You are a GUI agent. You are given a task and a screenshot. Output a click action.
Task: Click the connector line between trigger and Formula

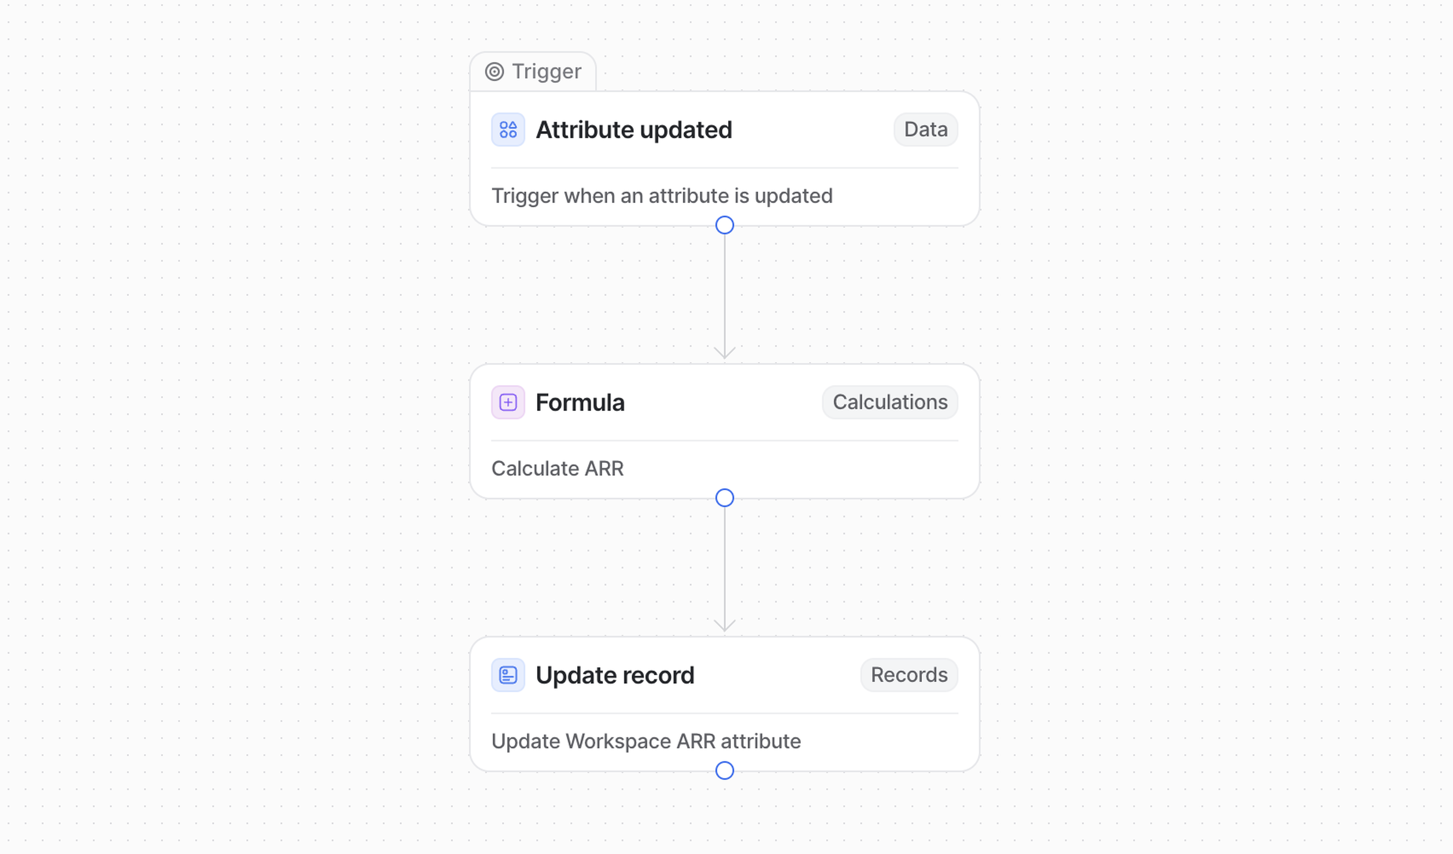click(724, 288)
